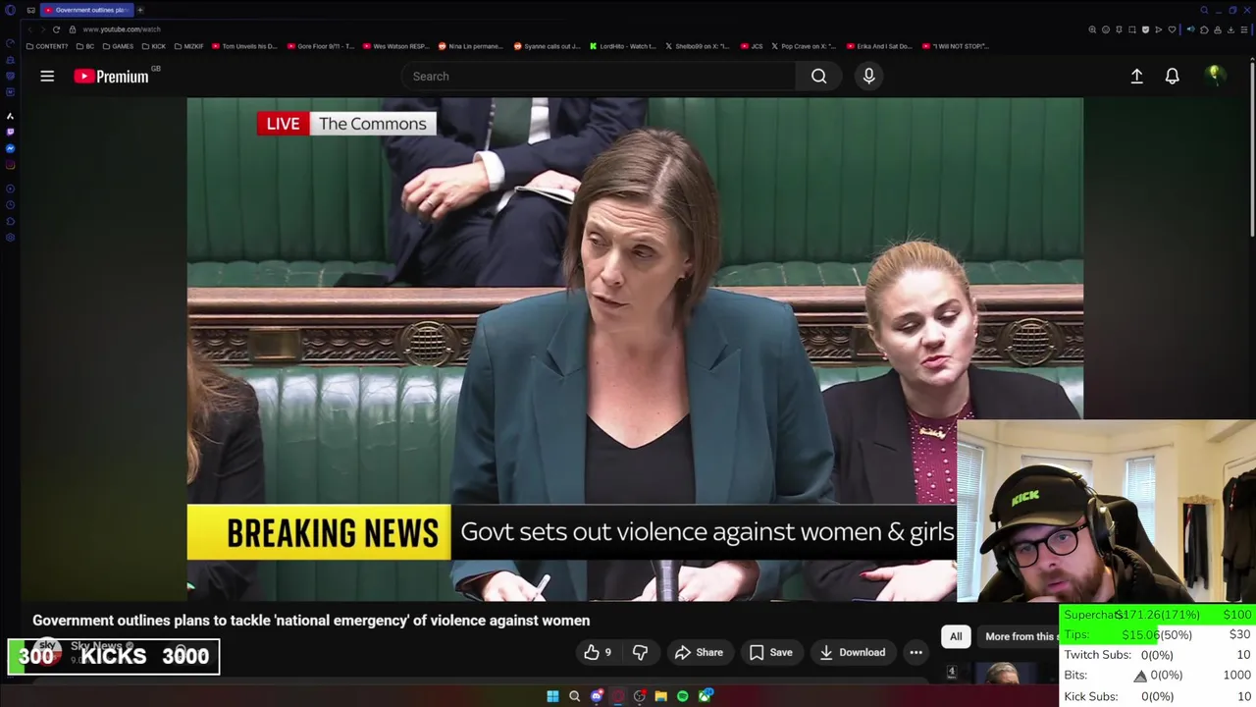View site info via the address bar padlock
Screen dimensions: 1256x707
click(73, 29)
